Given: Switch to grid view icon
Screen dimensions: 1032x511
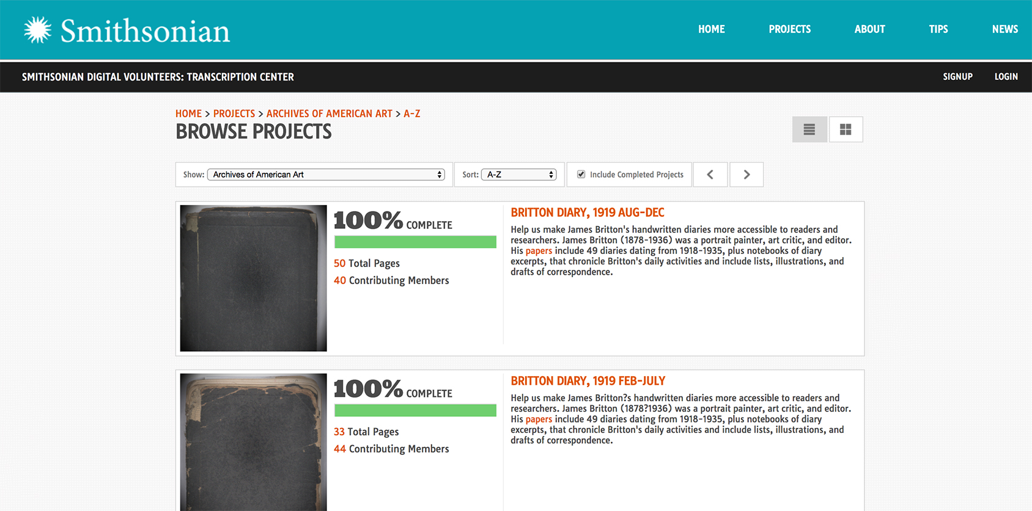Looking at the screenshot, I should (846, 129).
